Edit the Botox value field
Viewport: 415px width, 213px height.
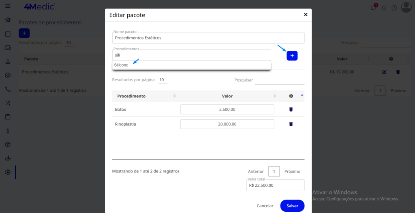tap(227, 110)
